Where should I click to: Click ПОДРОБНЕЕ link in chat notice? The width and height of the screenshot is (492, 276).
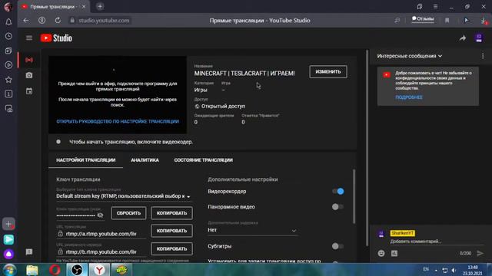(x=408, y=97)
